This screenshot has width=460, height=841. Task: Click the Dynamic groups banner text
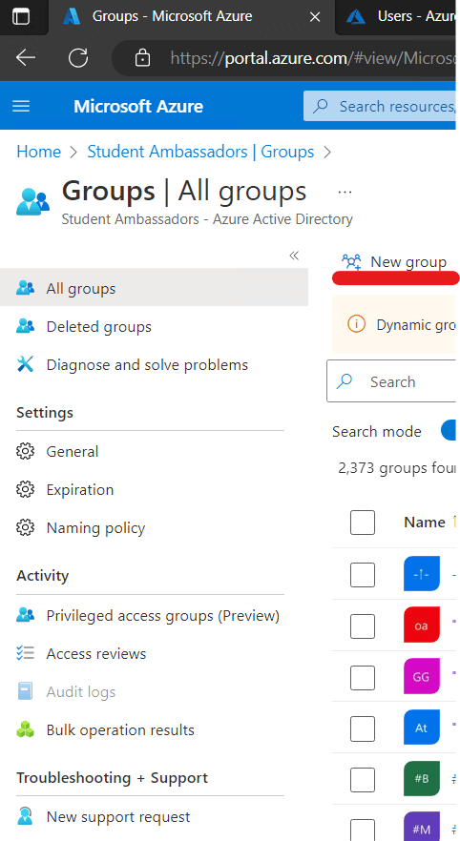click(x=415, y=324)
